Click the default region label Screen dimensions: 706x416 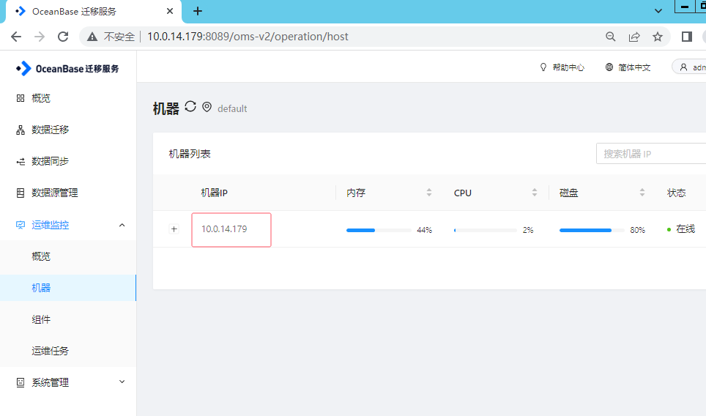(x=232, y=108)
